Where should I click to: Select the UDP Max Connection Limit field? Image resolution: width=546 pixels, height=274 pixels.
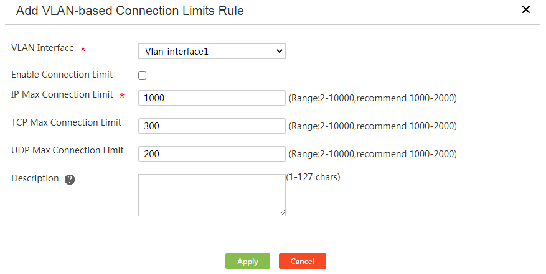point(212,153)
